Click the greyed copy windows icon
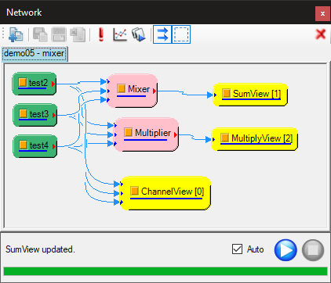The width and height of the screenshot is (331, 283). (x=40, y=34)
